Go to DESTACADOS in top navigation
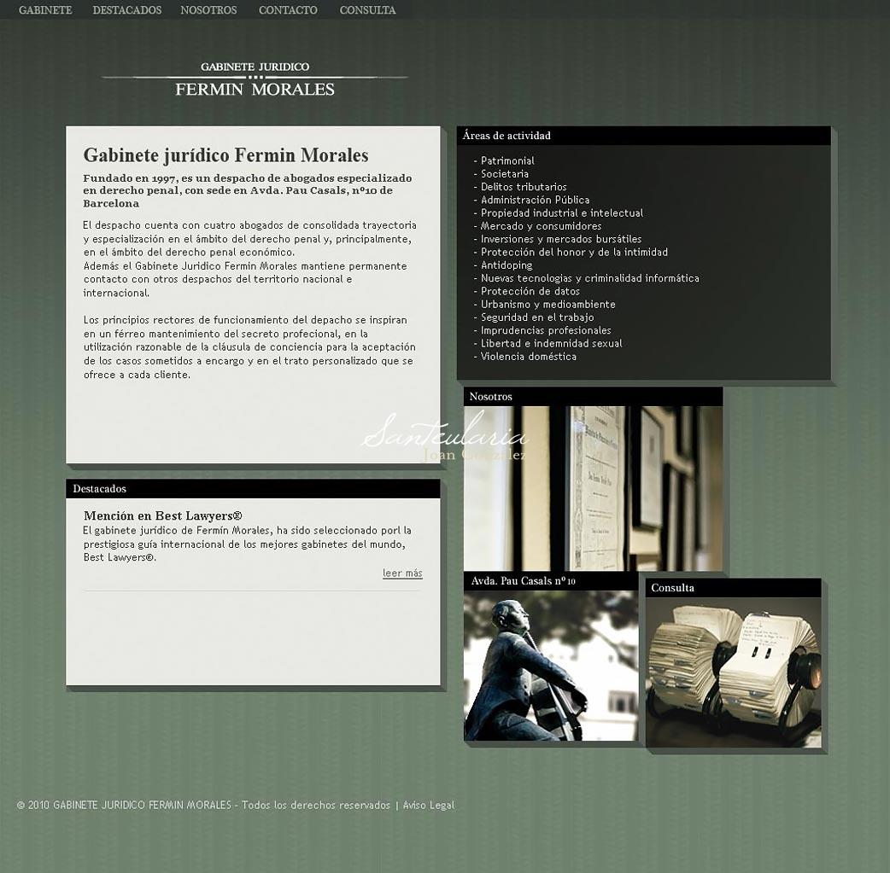This screenshot has width=890, height=873. coord(126,10)
